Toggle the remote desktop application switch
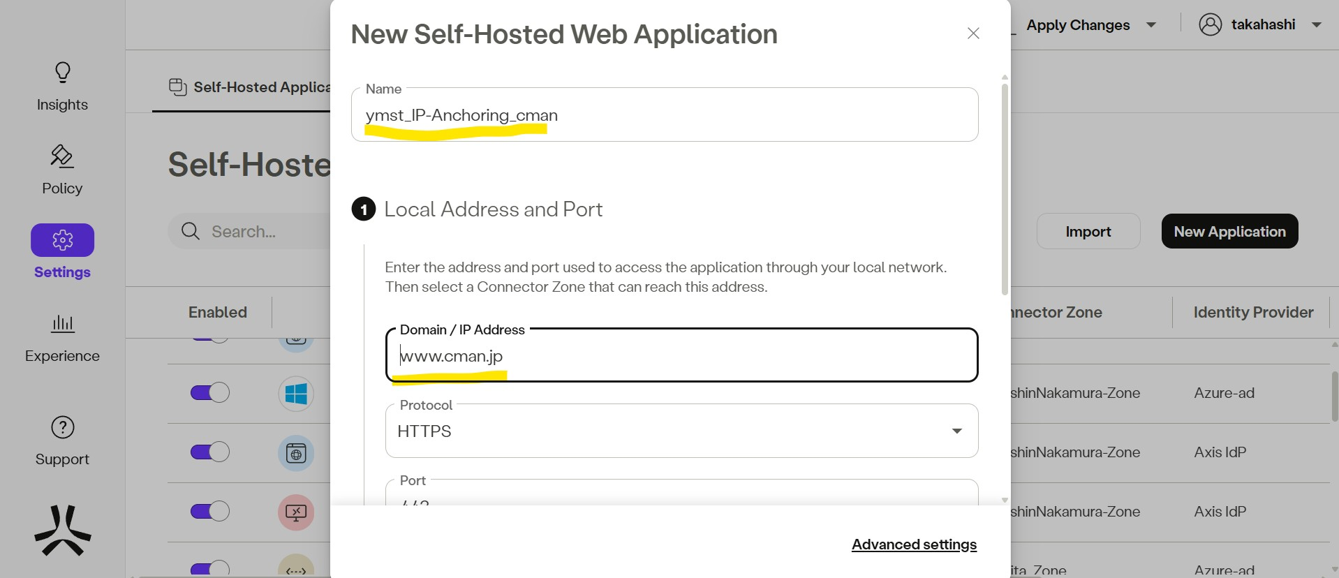The height and width of the screenshot is (578, 1339). (210, 511)
